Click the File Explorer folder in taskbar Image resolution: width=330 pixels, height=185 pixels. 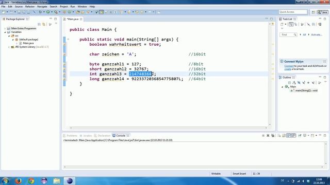57,180
